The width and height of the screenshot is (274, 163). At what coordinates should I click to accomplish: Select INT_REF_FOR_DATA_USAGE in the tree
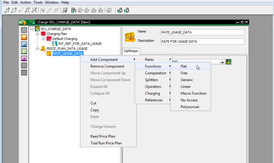[x=80, y=44]
